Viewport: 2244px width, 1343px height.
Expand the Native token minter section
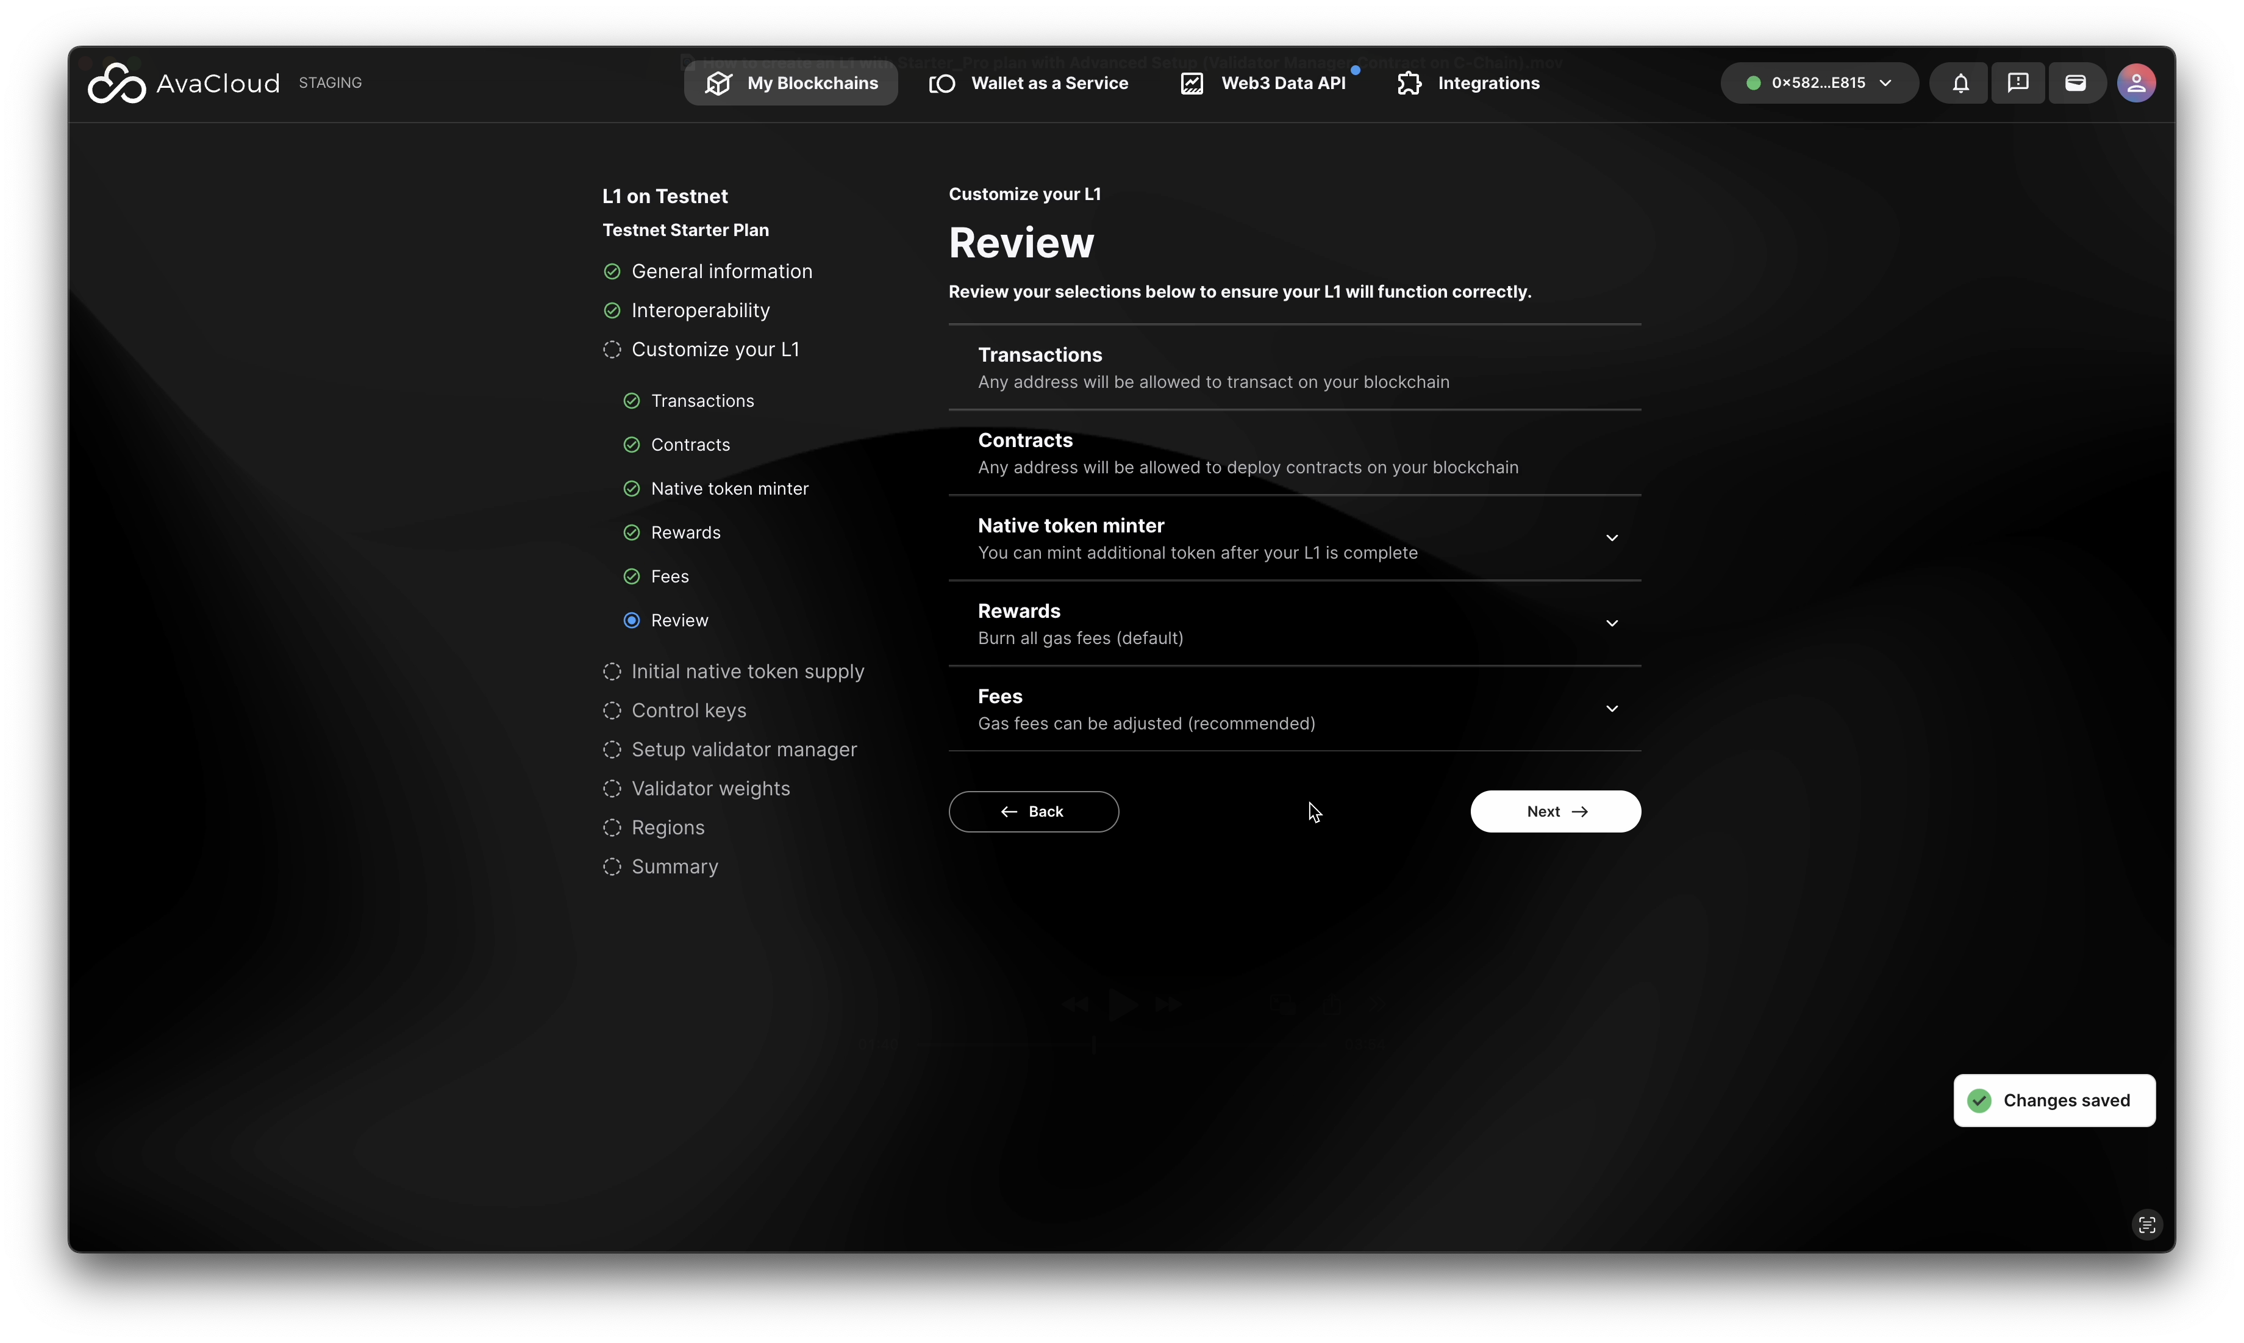click(1612, 539)
